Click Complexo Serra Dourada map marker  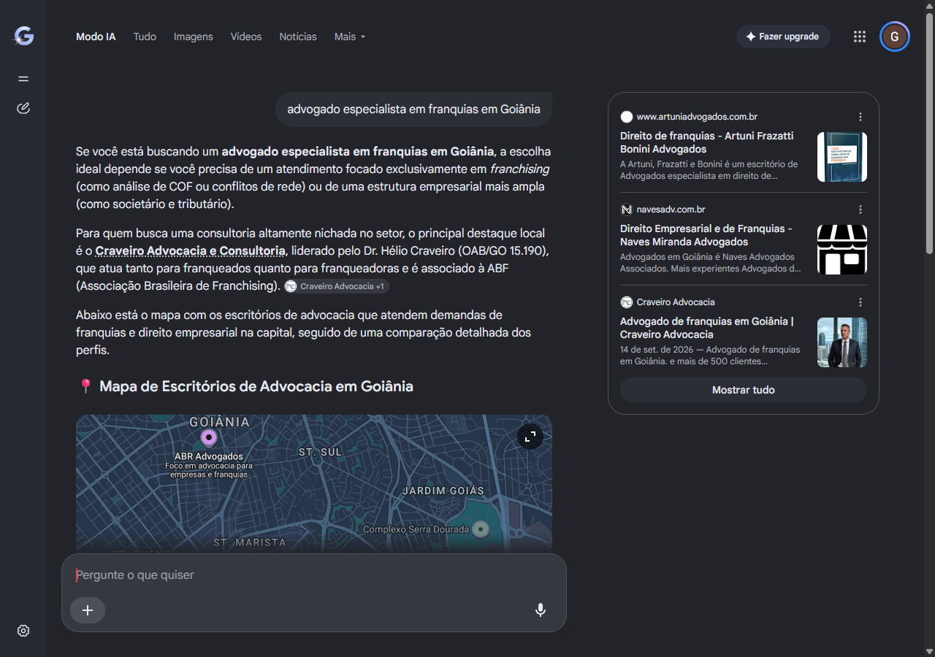(480, 529)
